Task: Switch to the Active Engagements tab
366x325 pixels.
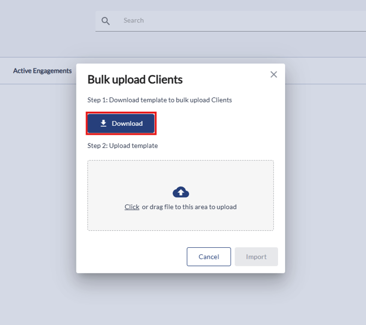Action: (42, 71)
